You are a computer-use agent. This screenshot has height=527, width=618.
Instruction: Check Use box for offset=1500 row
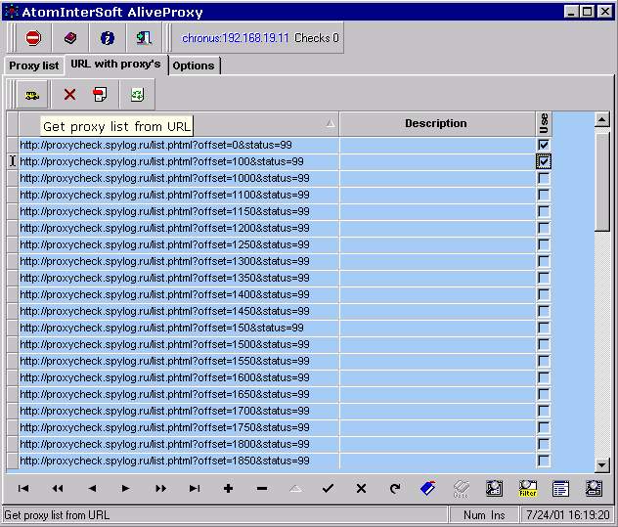[x=544, y=344]
